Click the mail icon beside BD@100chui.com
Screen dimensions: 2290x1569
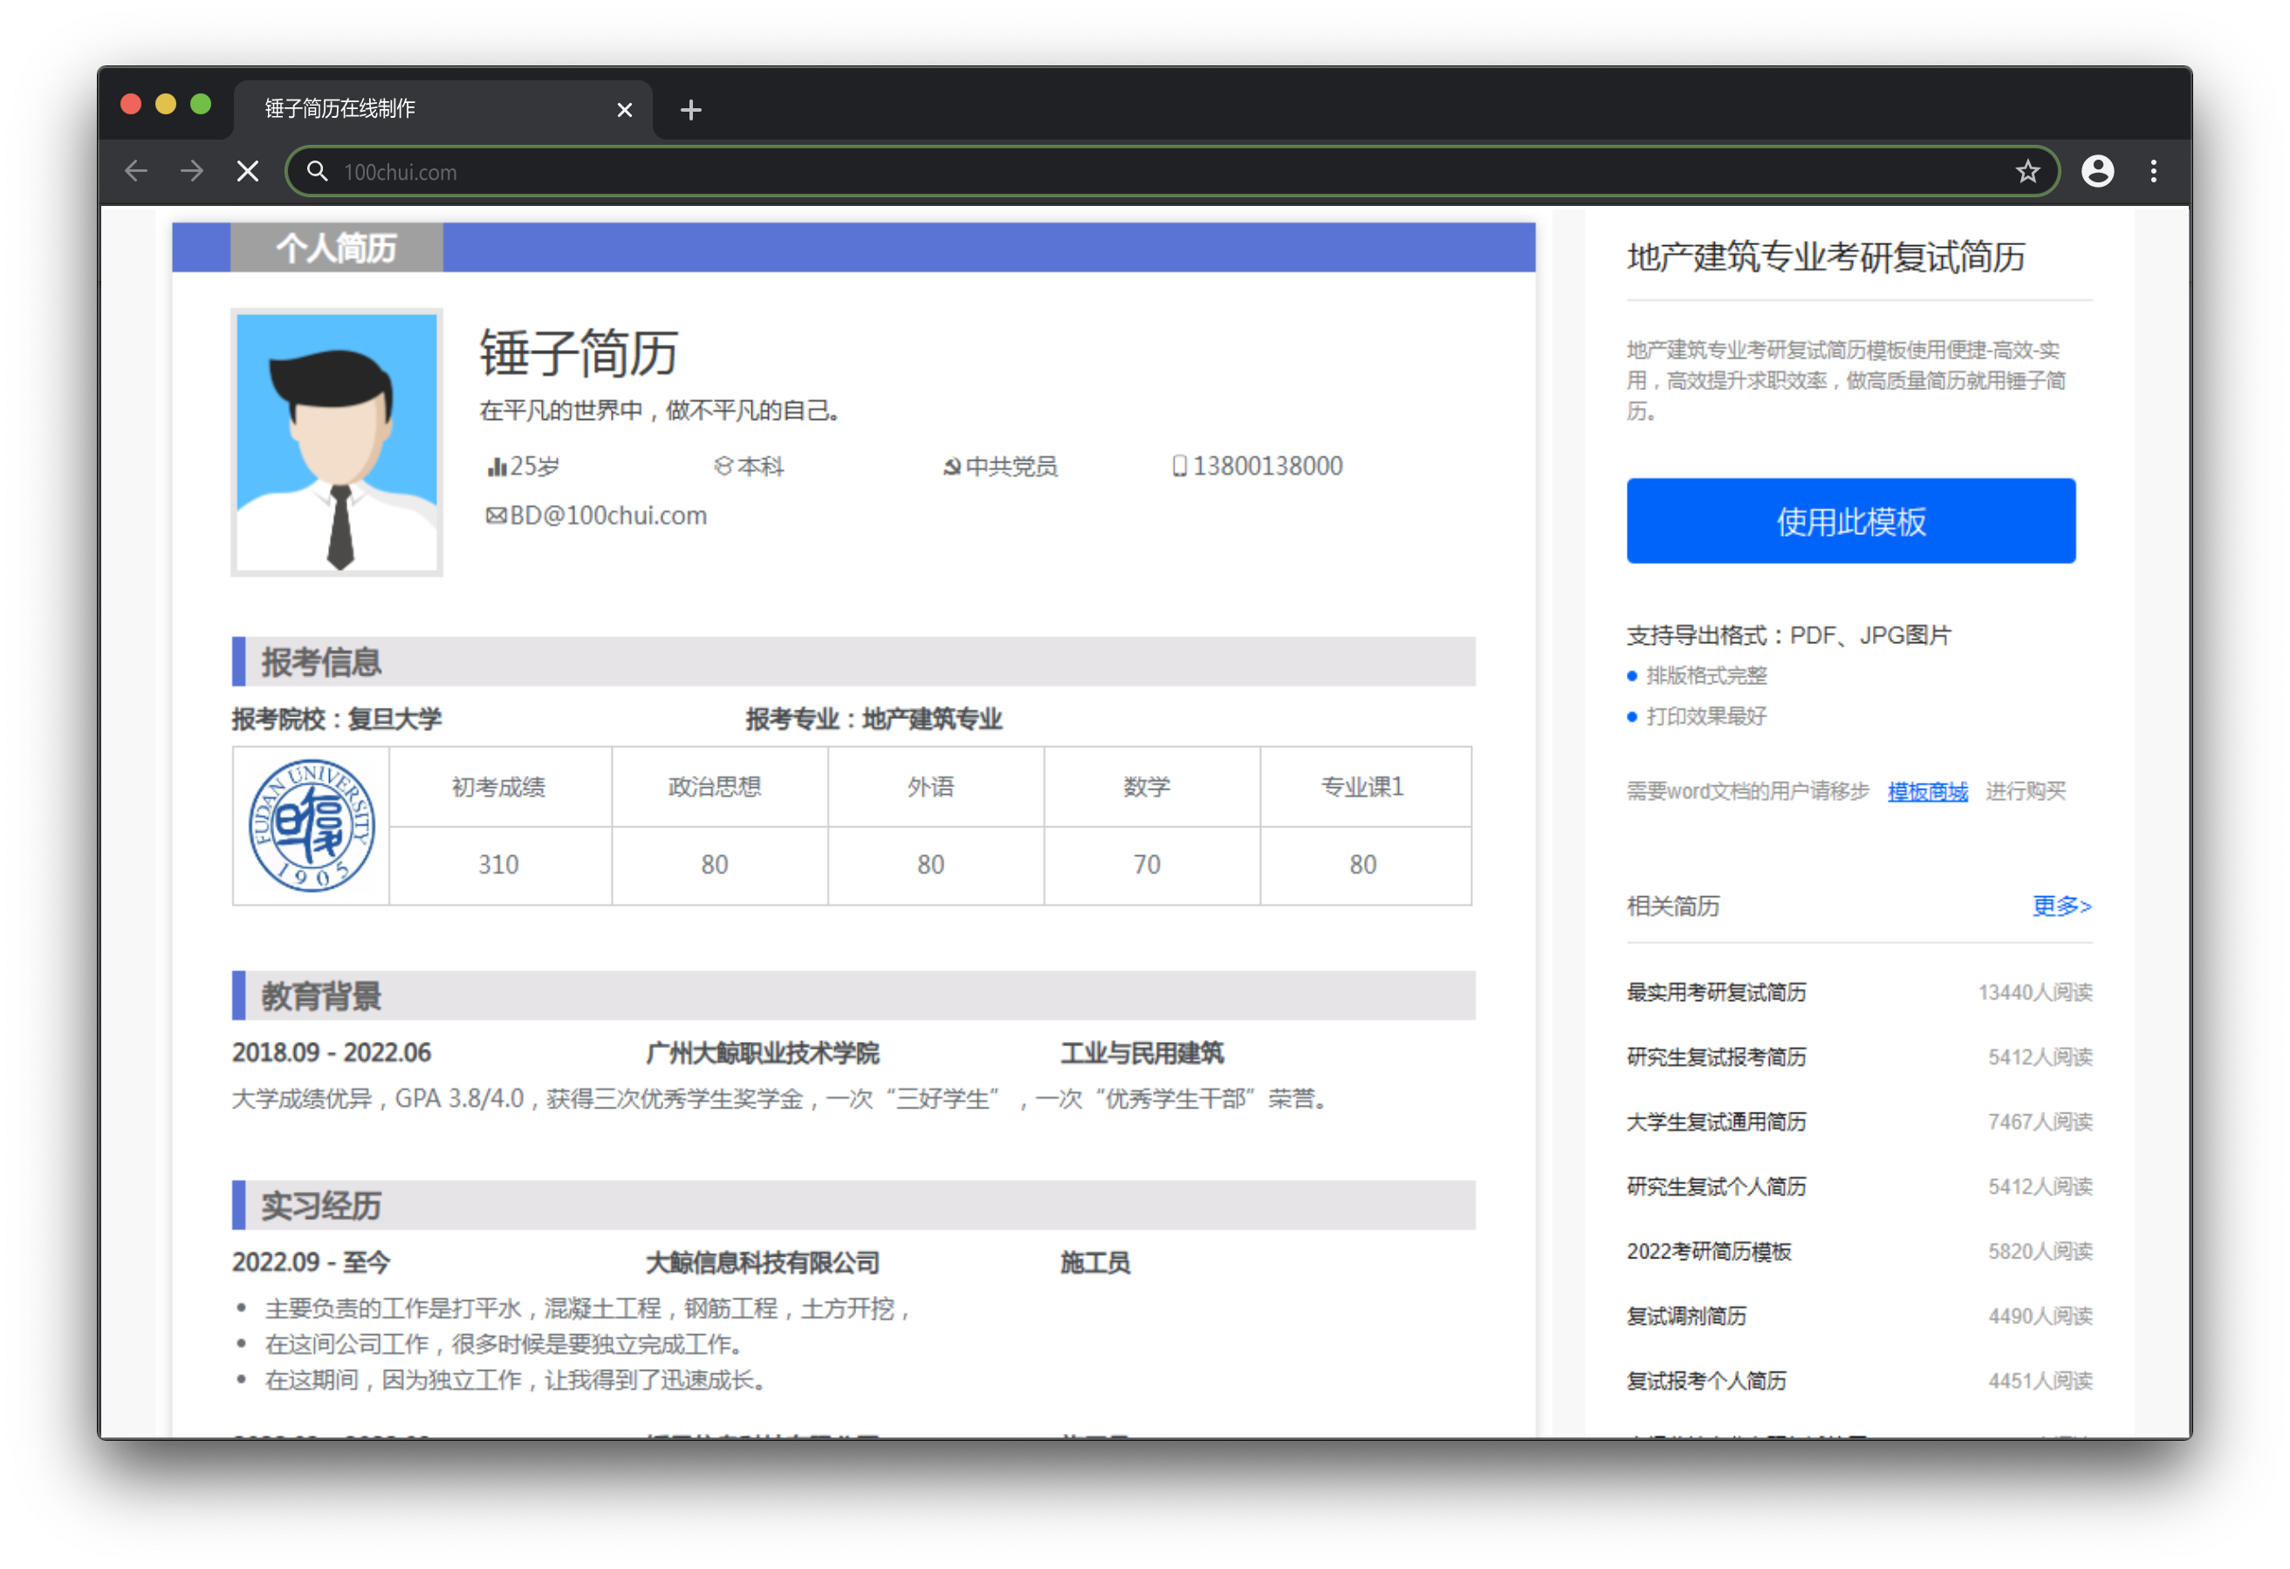tap(496, 516)
